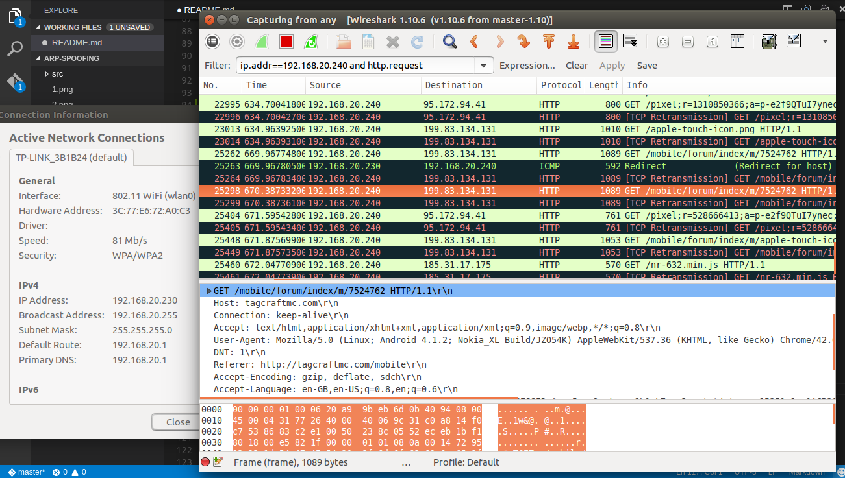
Task: Sort by Info column header
Action: pyautogui.click(x=729, y=85)
